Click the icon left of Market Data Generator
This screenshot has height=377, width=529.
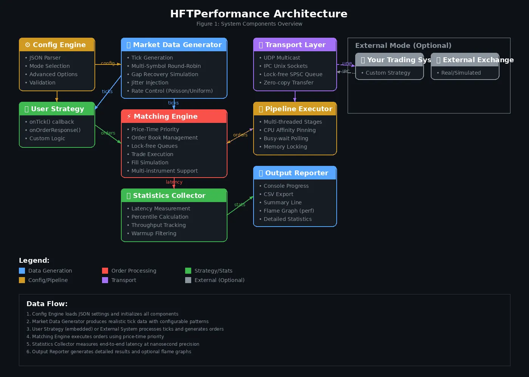[x=128, y=45]
